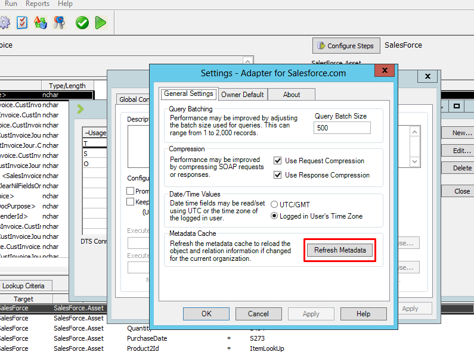
Task: Open the checklist clipboard toolbar icon
Action: 22,23
